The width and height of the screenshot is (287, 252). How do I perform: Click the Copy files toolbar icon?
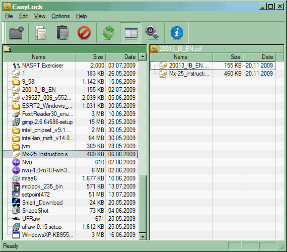[x=41, y=33]
